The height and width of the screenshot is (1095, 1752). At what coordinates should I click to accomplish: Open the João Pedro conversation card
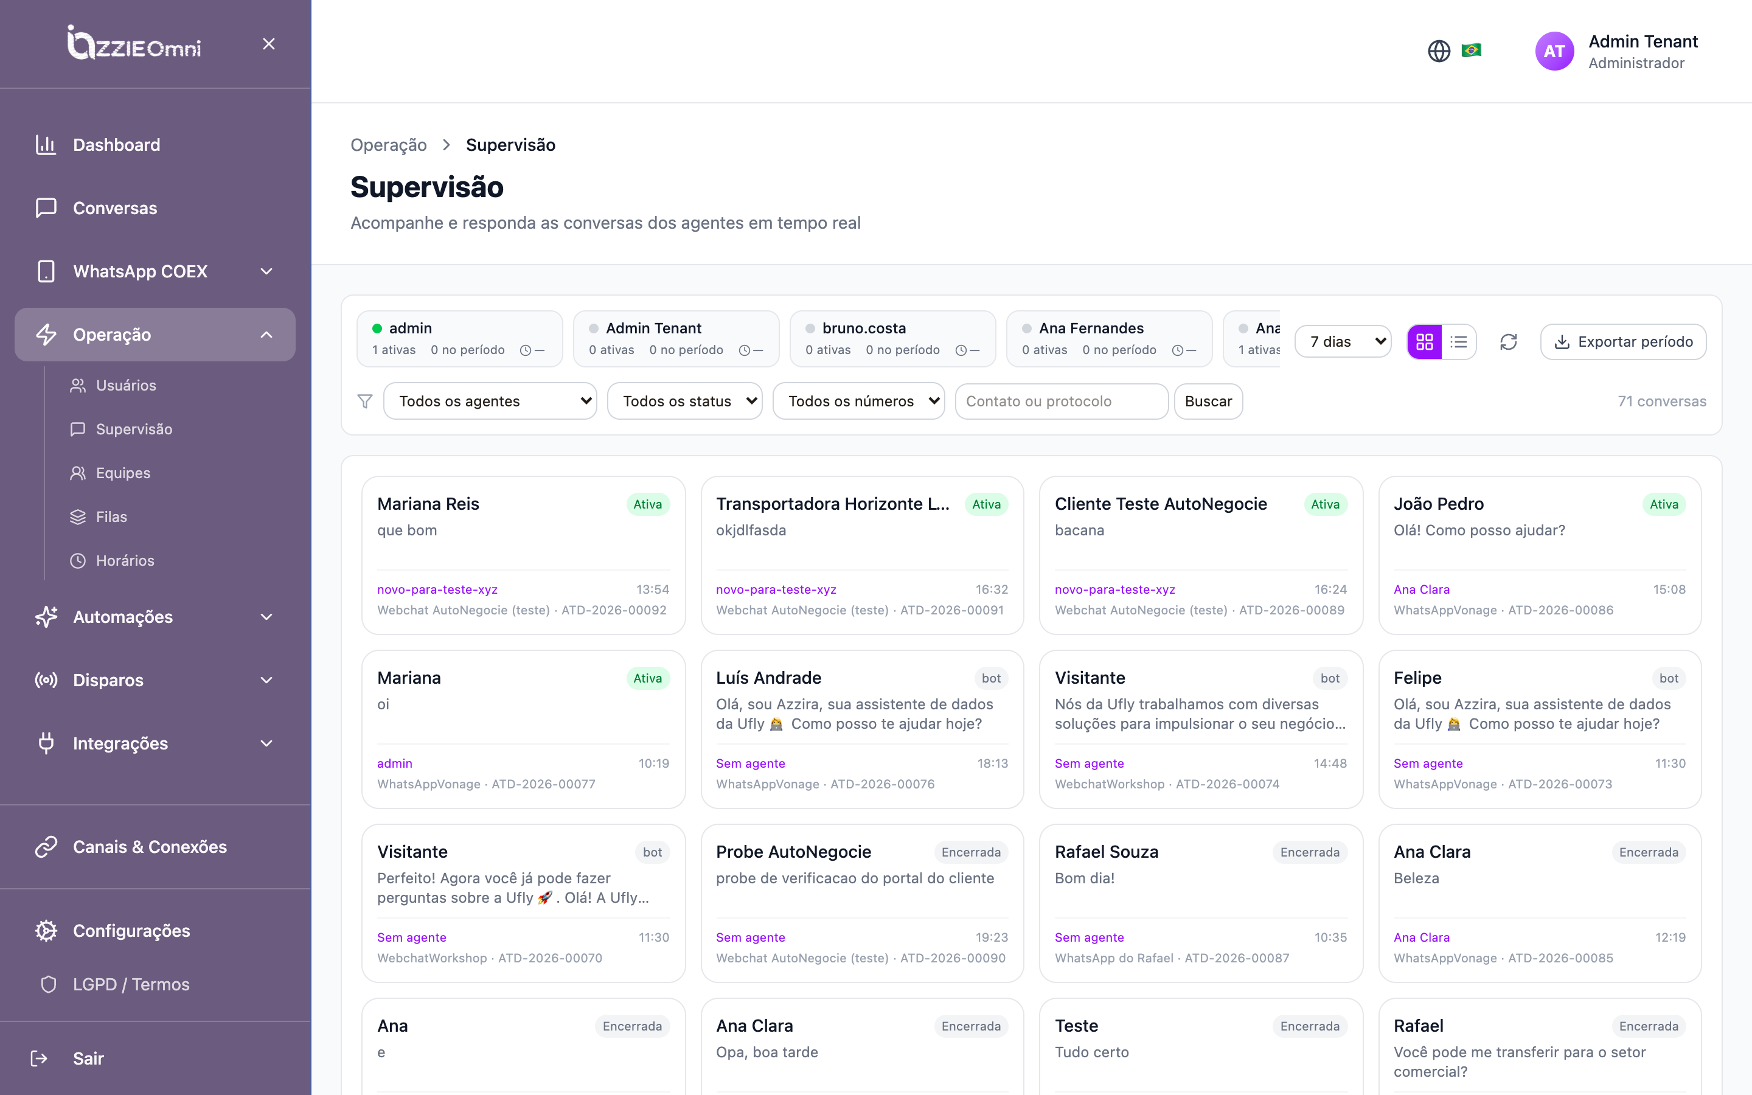coord(1539,555)
